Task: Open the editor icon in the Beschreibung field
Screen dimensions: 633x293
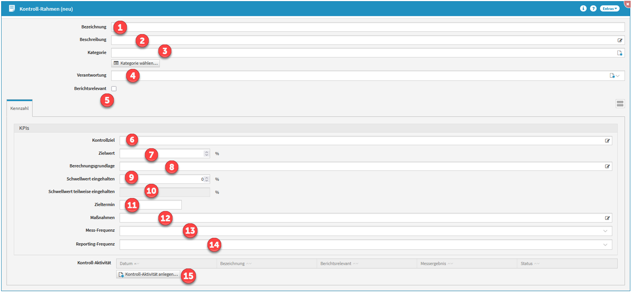Action: pos(620,40)
